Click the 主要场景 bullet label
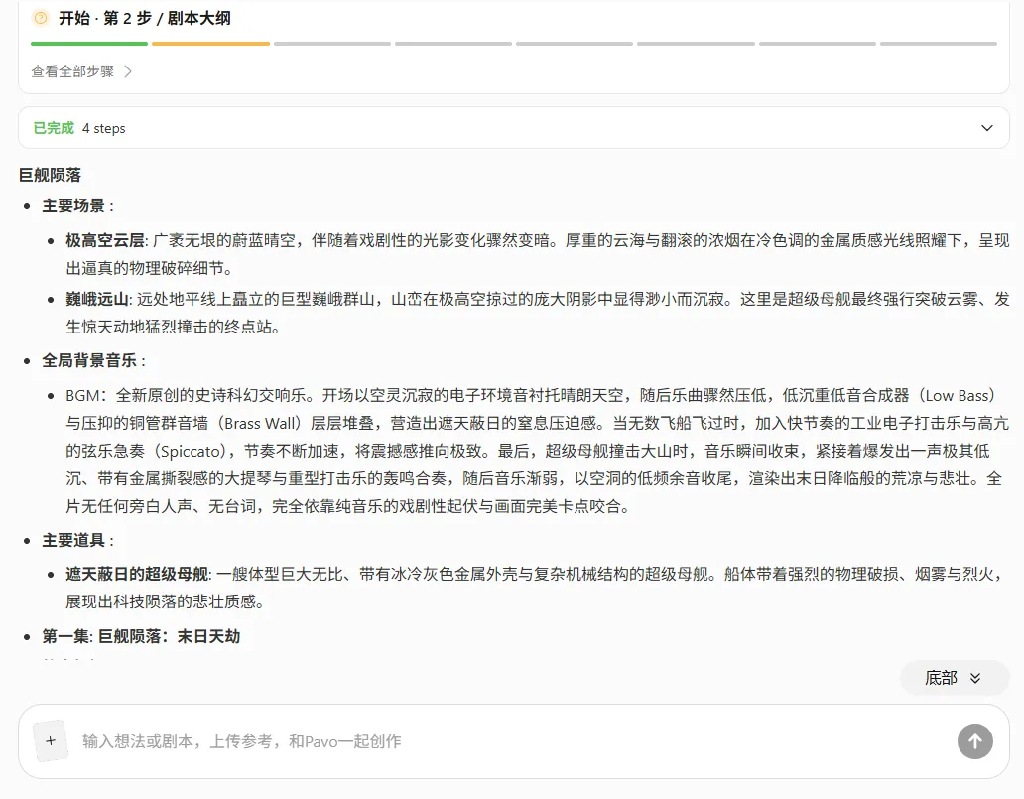 point(73,205)
